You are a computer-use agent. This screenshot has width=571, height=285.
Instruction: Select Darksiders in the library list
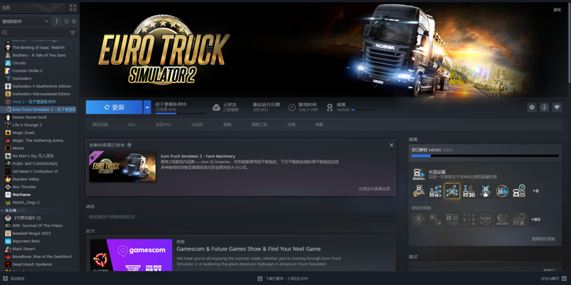pyautogui.click(x=22, y=79)
